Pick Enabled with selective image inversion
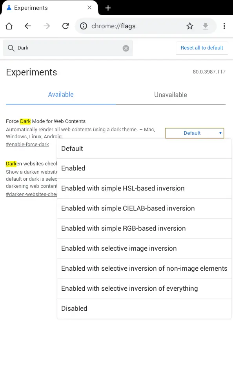 click(144, 249)
